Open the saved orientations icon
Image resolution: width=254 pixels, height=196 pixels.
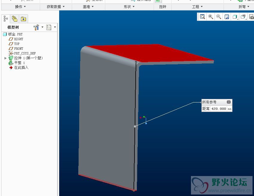243,17
